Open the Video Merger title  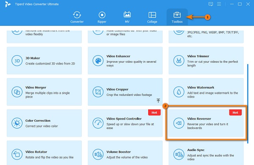(36, 87)
